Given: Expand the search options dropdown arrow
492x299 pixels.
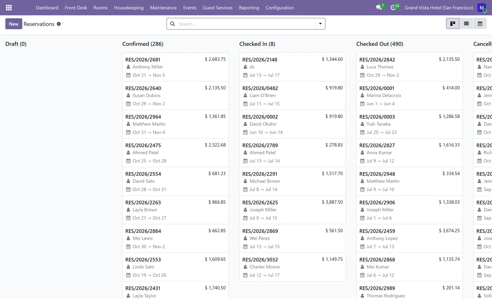Looking at the screenshot, I should tap(321, 24).
